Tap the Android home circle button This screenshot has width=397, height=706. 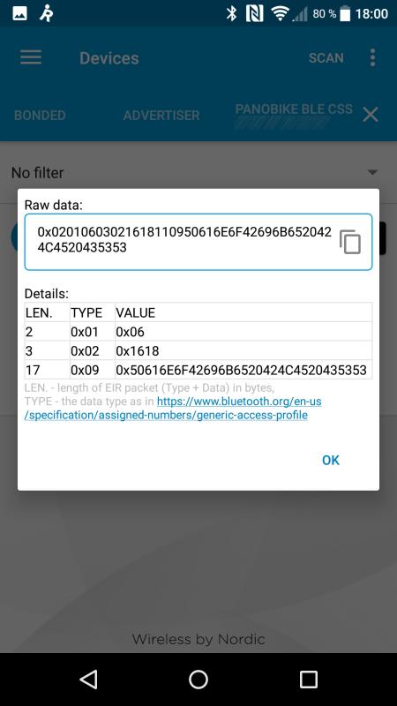click(x=198, y=679)
